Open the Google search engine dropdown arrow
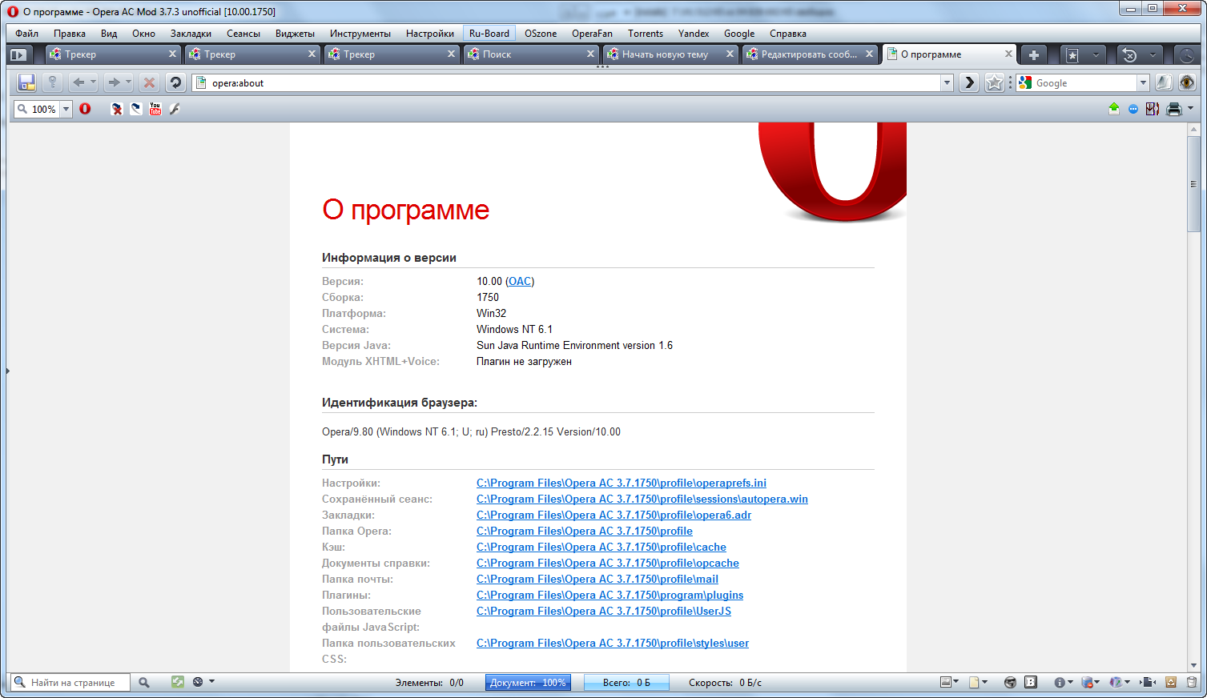This screenshot has width=1207, height=698. coord(1143,82)
